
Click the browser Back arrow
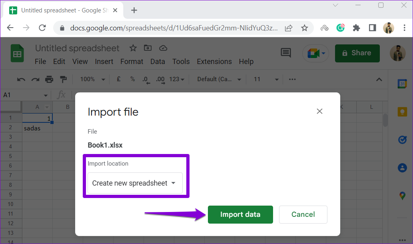point(10,28)
